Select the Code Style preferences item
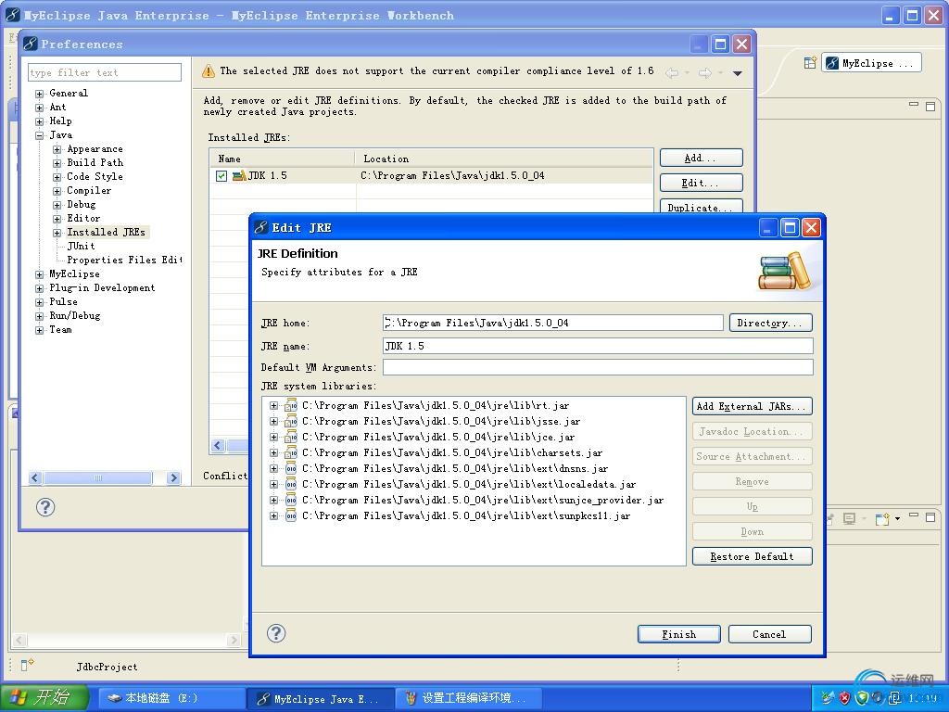This screenshot has height=712, width=949. (x=95, y=176)
